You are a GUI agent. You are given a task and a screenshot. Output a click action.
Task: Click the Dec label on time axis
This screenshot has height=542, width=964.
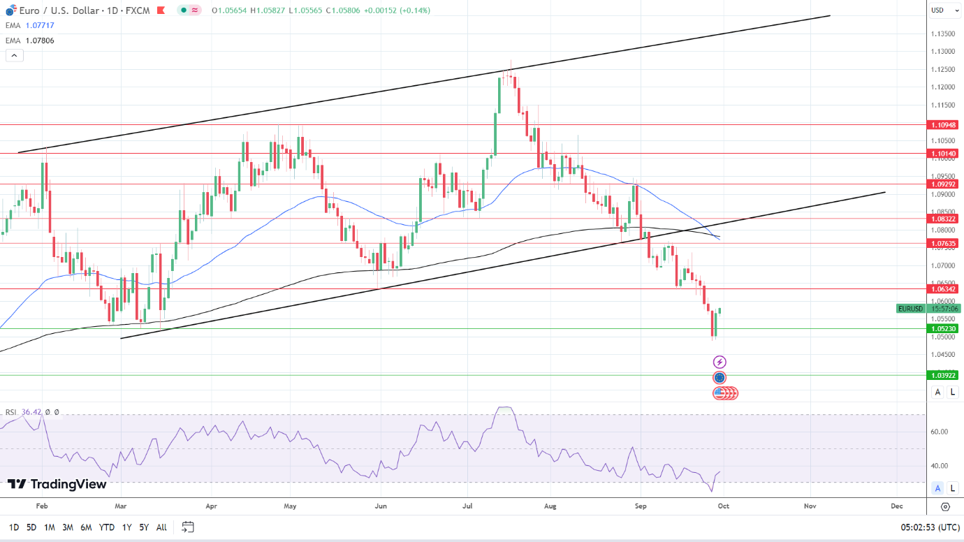pyautogui.click(x=896, y=505)
